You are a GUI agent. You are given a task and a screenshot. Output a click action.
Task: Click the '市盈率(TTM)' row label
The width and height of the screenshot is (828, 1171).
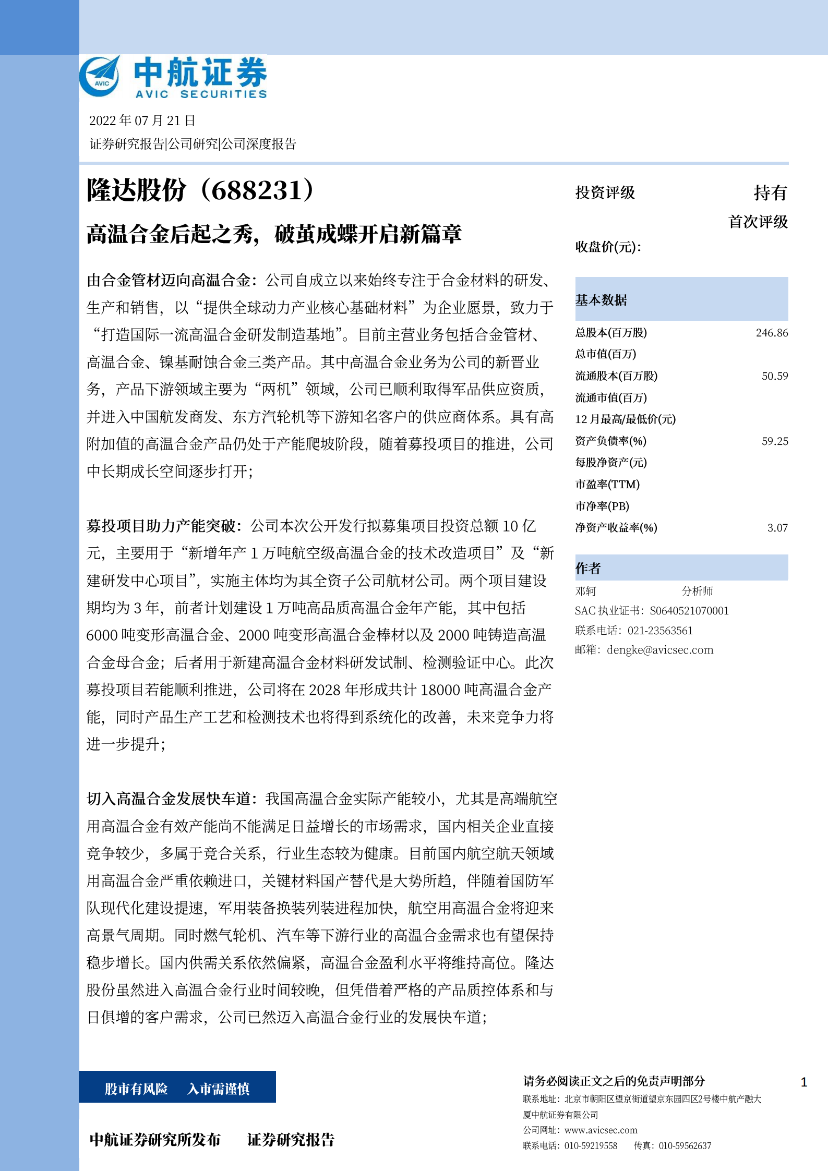[x=607, y=485]
